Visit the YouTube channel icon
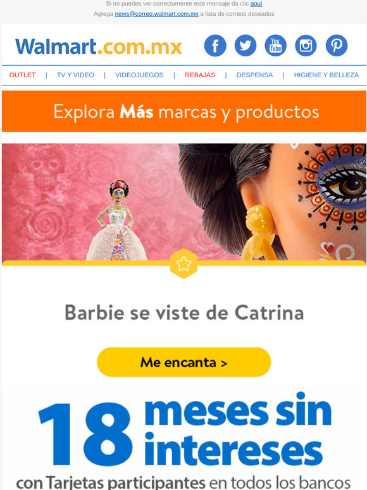Image resolution: width=367 pixels, height=490 pixels. [x=275, y=46]
